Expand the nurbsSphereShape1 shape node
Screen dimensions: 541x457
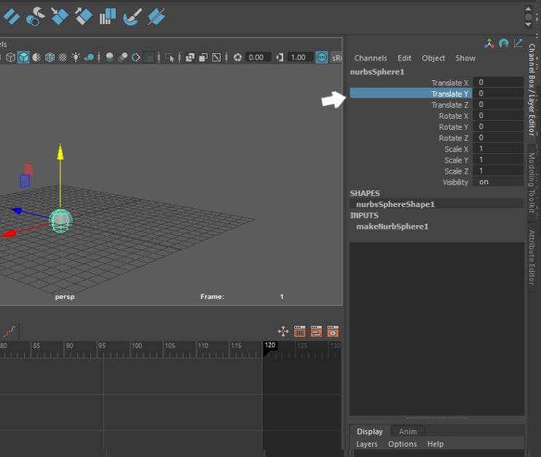pos(395,204)
